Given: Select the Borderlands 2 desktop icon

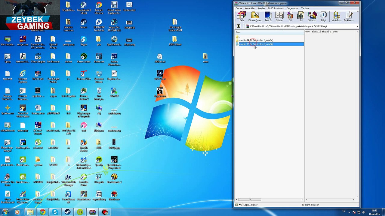Looking at the screenshot, I should click(114, 179).
